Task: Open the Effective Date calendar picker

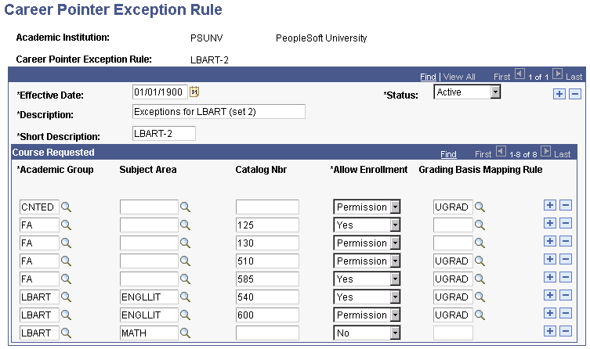Action: point(195,92)
